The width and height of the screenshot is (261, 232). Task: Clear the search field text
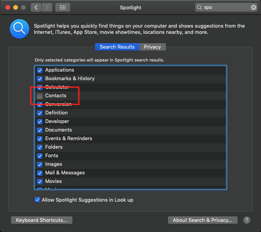coord(253,7)
